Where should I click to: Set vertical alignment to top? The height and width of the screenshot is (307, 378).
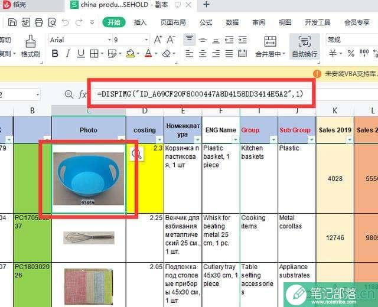(x=189, y=40)
